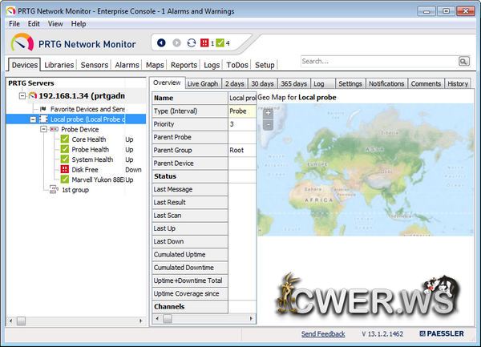
Task: Click into the Search input field
Action: pyautogui.click(x=377, y=62)
